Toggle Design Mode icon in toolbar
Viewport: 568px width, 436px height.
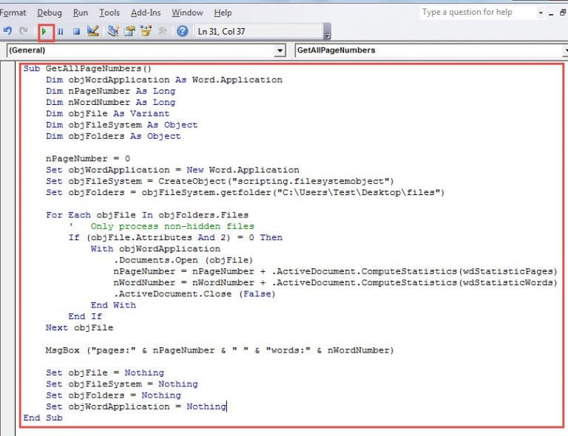[92, 32]
